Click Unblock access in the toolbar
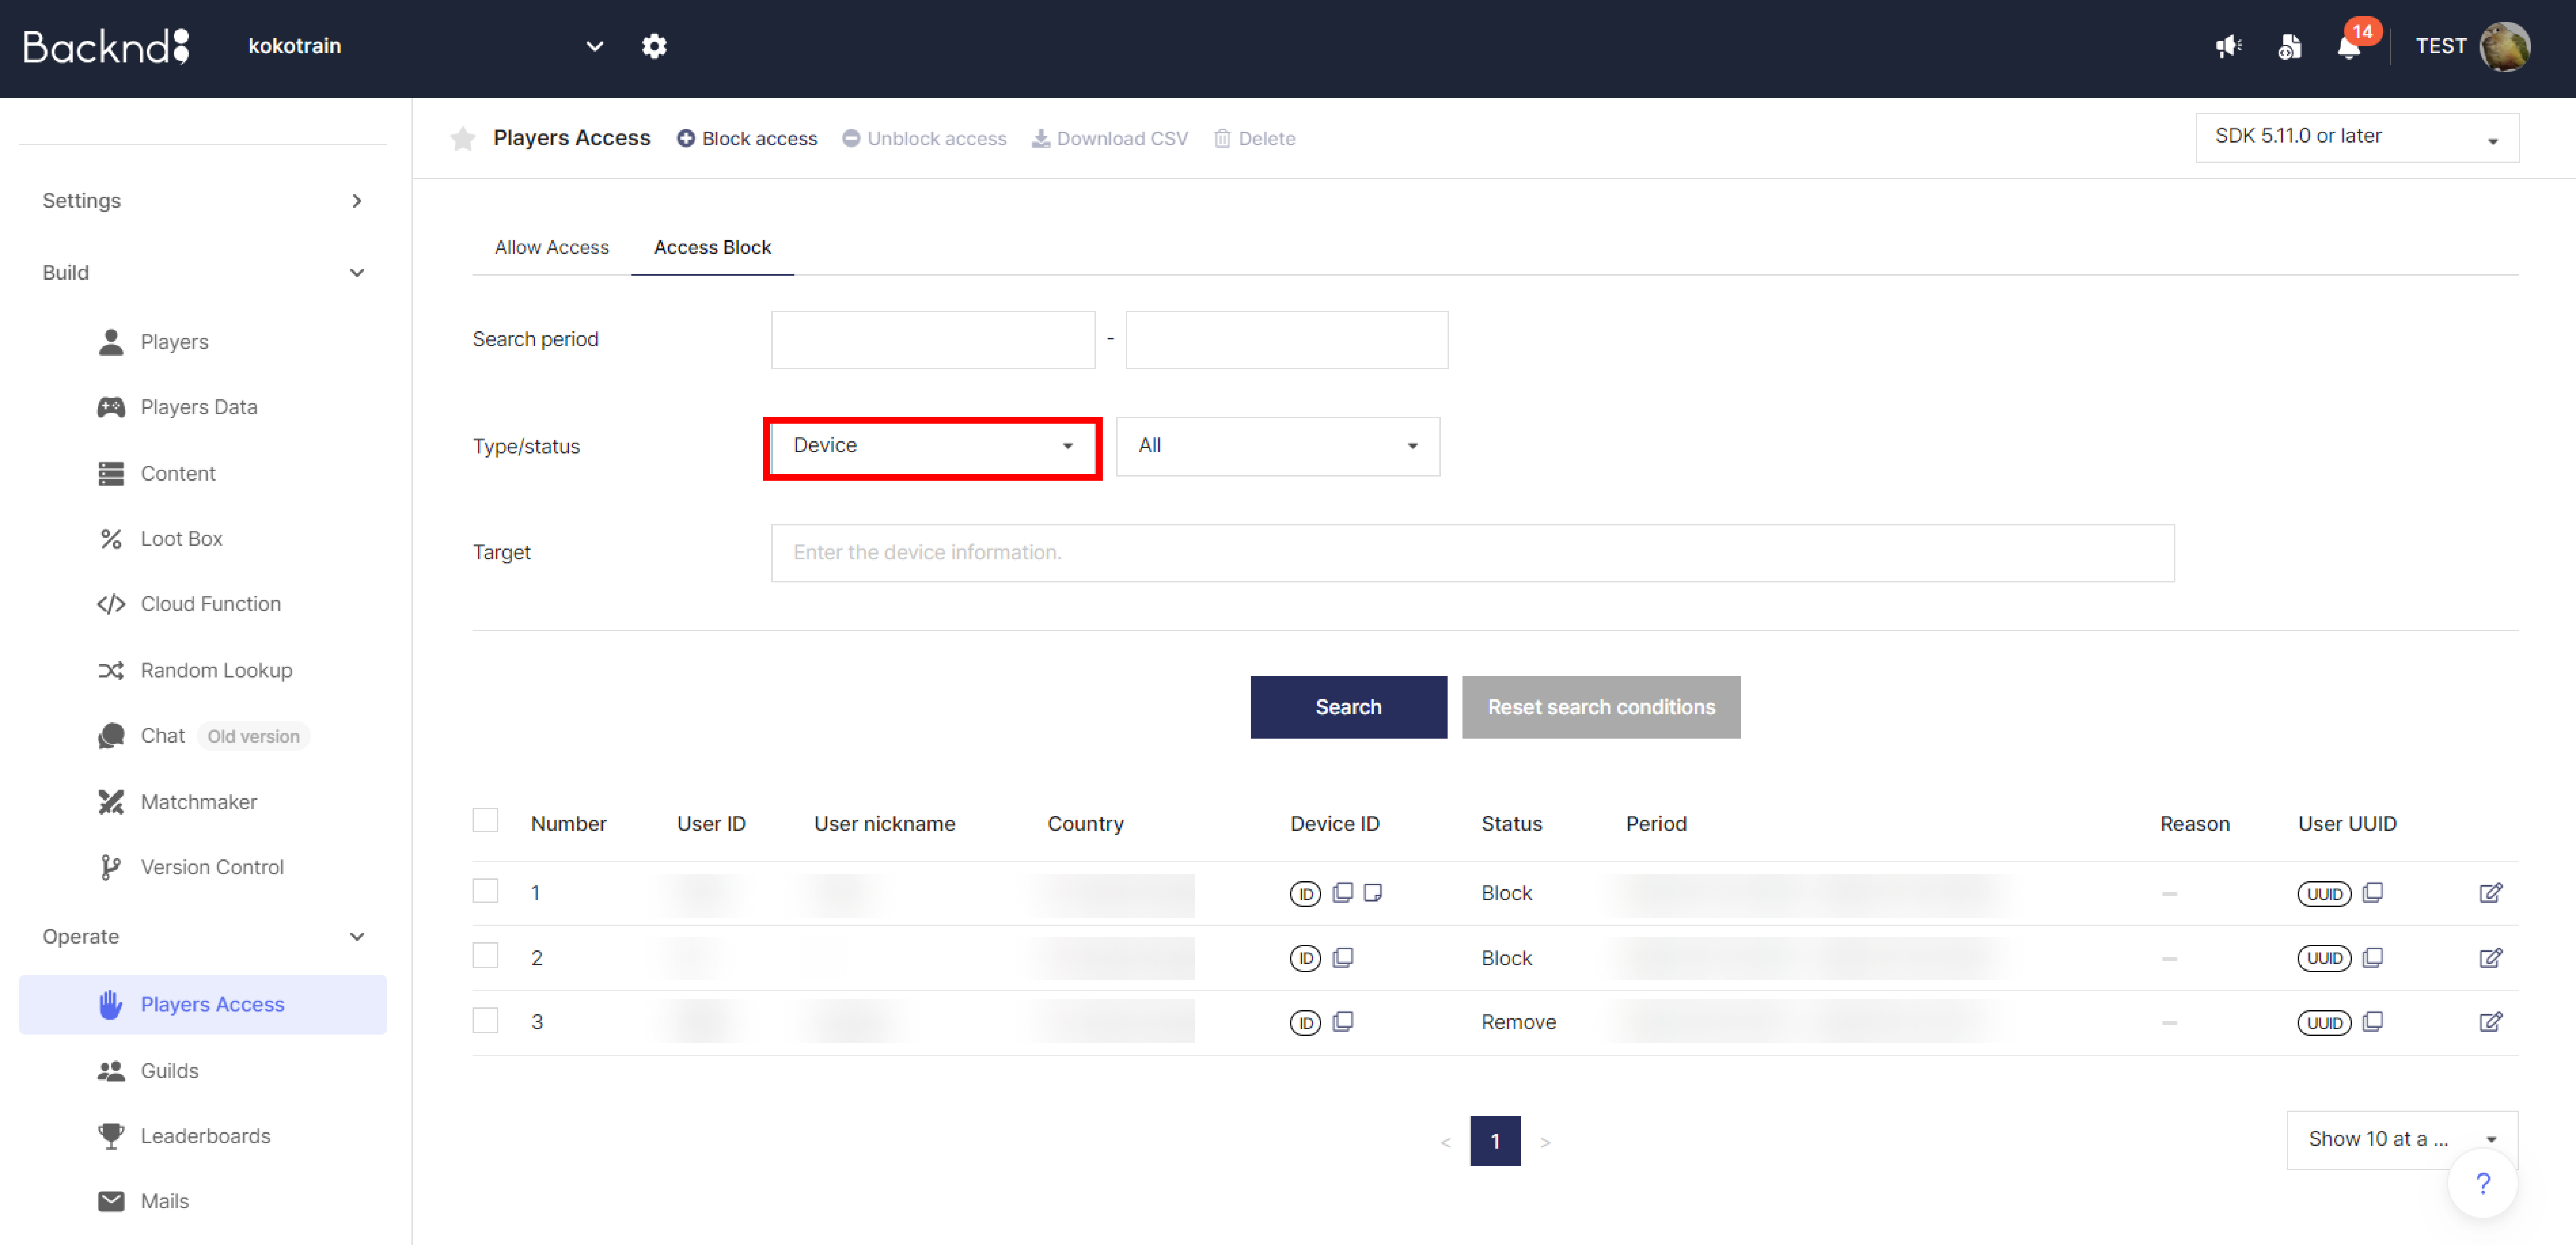The width and height of the screenshot is (2576, 1245). [924, 139]
